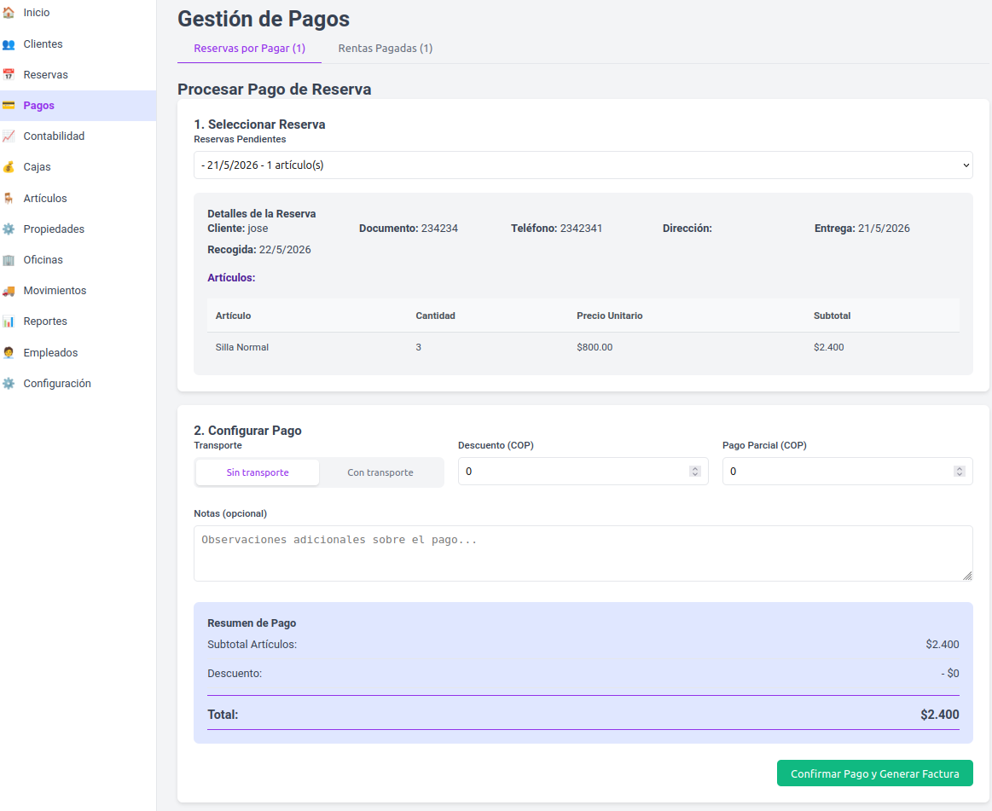Adjust the Pago Parcial stepper arrows
The width and height of the screenshot is (992, 811).
(x=959, y=472)
